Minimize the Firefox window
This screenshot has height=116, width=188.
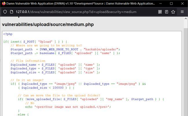(x=161, y=3)
